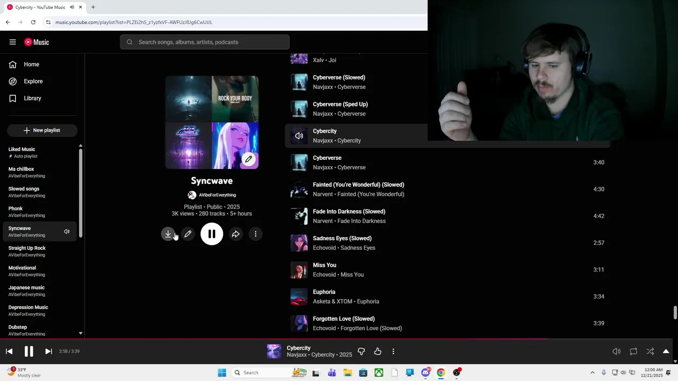Viewport: 678px width, 381px height.
Task: Play Fainted (You're Wonderful) (Slowed) track
Action: point(359,185)
